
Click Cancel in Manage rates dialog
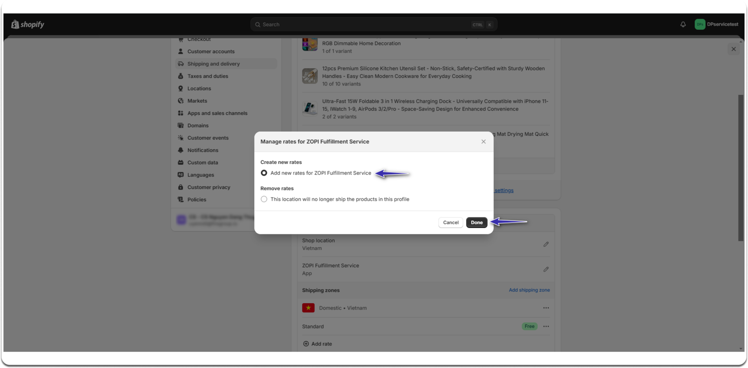click(x=451, y=223)
